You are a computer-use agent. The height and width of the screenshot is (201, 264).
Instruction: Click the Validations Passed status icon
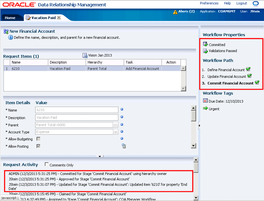tap(205, 51)
